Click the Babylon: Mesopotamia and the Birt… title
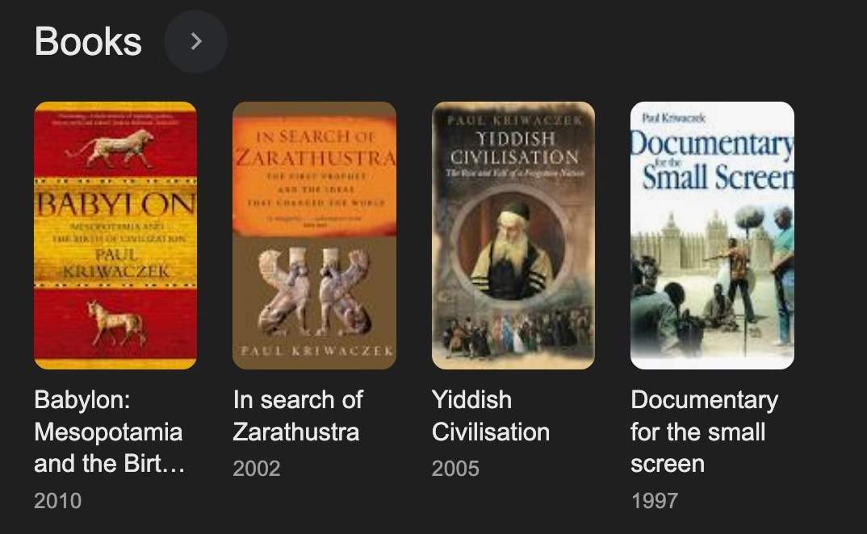 coord(110,432)
